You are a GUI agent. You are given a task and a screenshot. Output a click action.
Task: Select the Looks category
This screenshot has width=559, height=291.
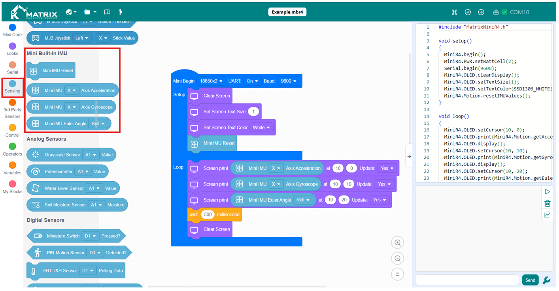pyautogui.click(x=12, y=49)
